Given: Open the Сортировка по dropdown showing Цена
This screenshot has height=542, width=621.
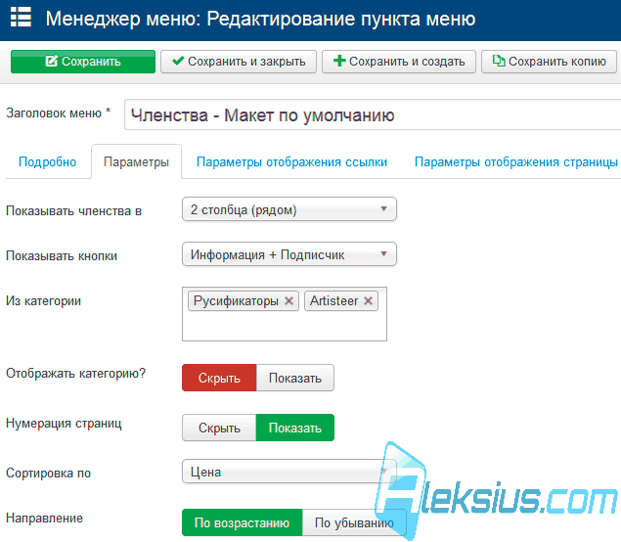Looking at the screenshot, I should tap(289, 472).
